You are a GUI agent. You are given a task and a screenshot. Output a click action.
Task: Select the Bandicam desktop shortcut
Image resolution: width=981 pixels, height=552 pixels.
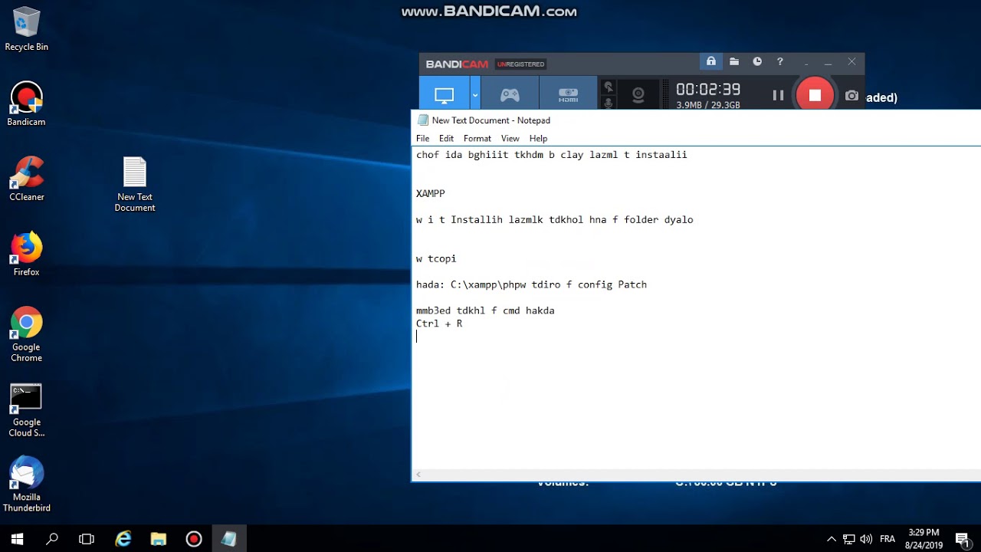[x=26, y=104]
